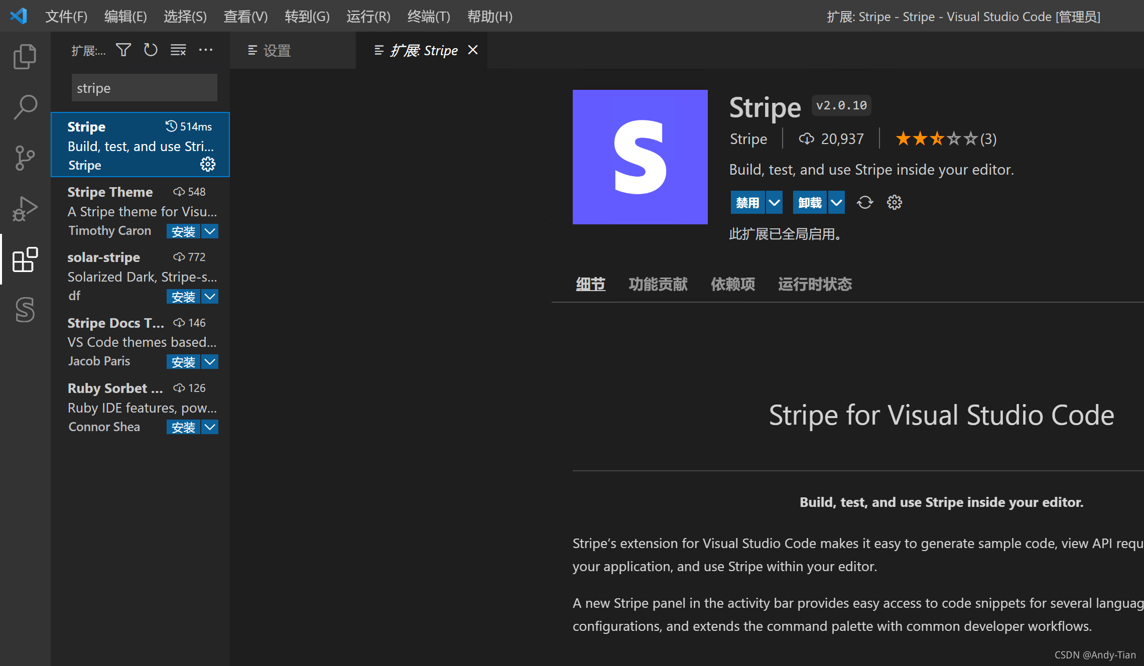
Task: Expand dropdown next to 禁用 button
Action: (x=775, y=203)
